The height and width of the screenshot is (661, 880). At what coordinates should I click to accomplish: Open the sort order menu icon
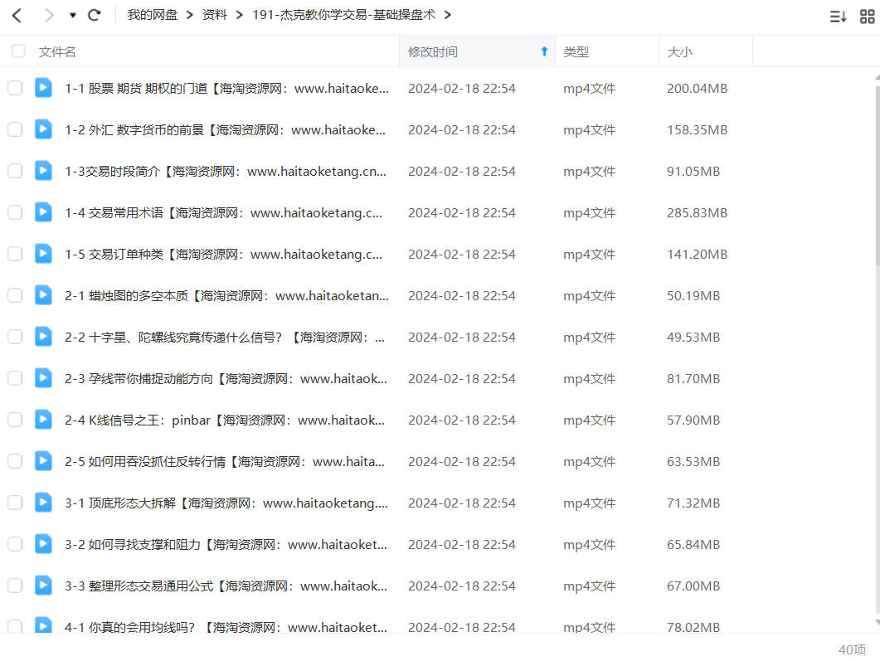(x=838, y=17)
